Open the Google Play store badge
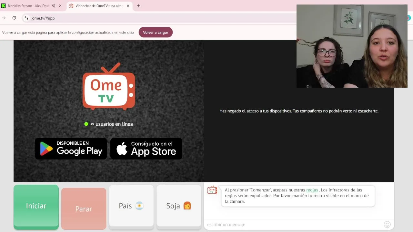 pyautogui.click(x=71, y=149)
